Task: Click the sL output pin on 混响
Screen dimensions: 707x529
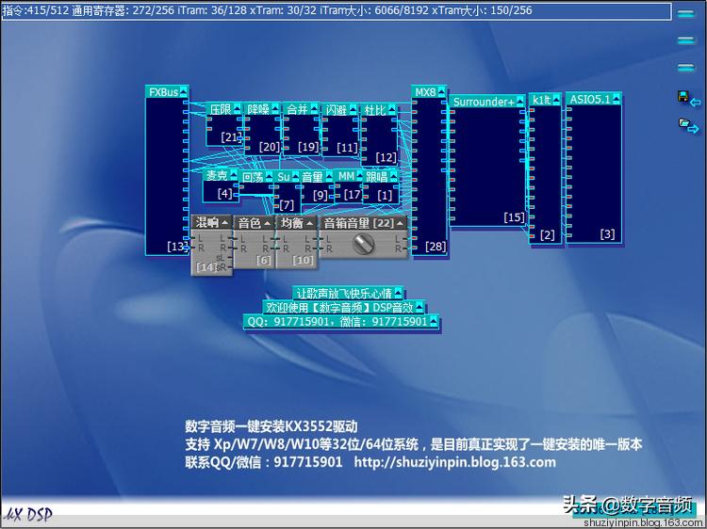Action: pyautogui.click(x=230, y=258)
